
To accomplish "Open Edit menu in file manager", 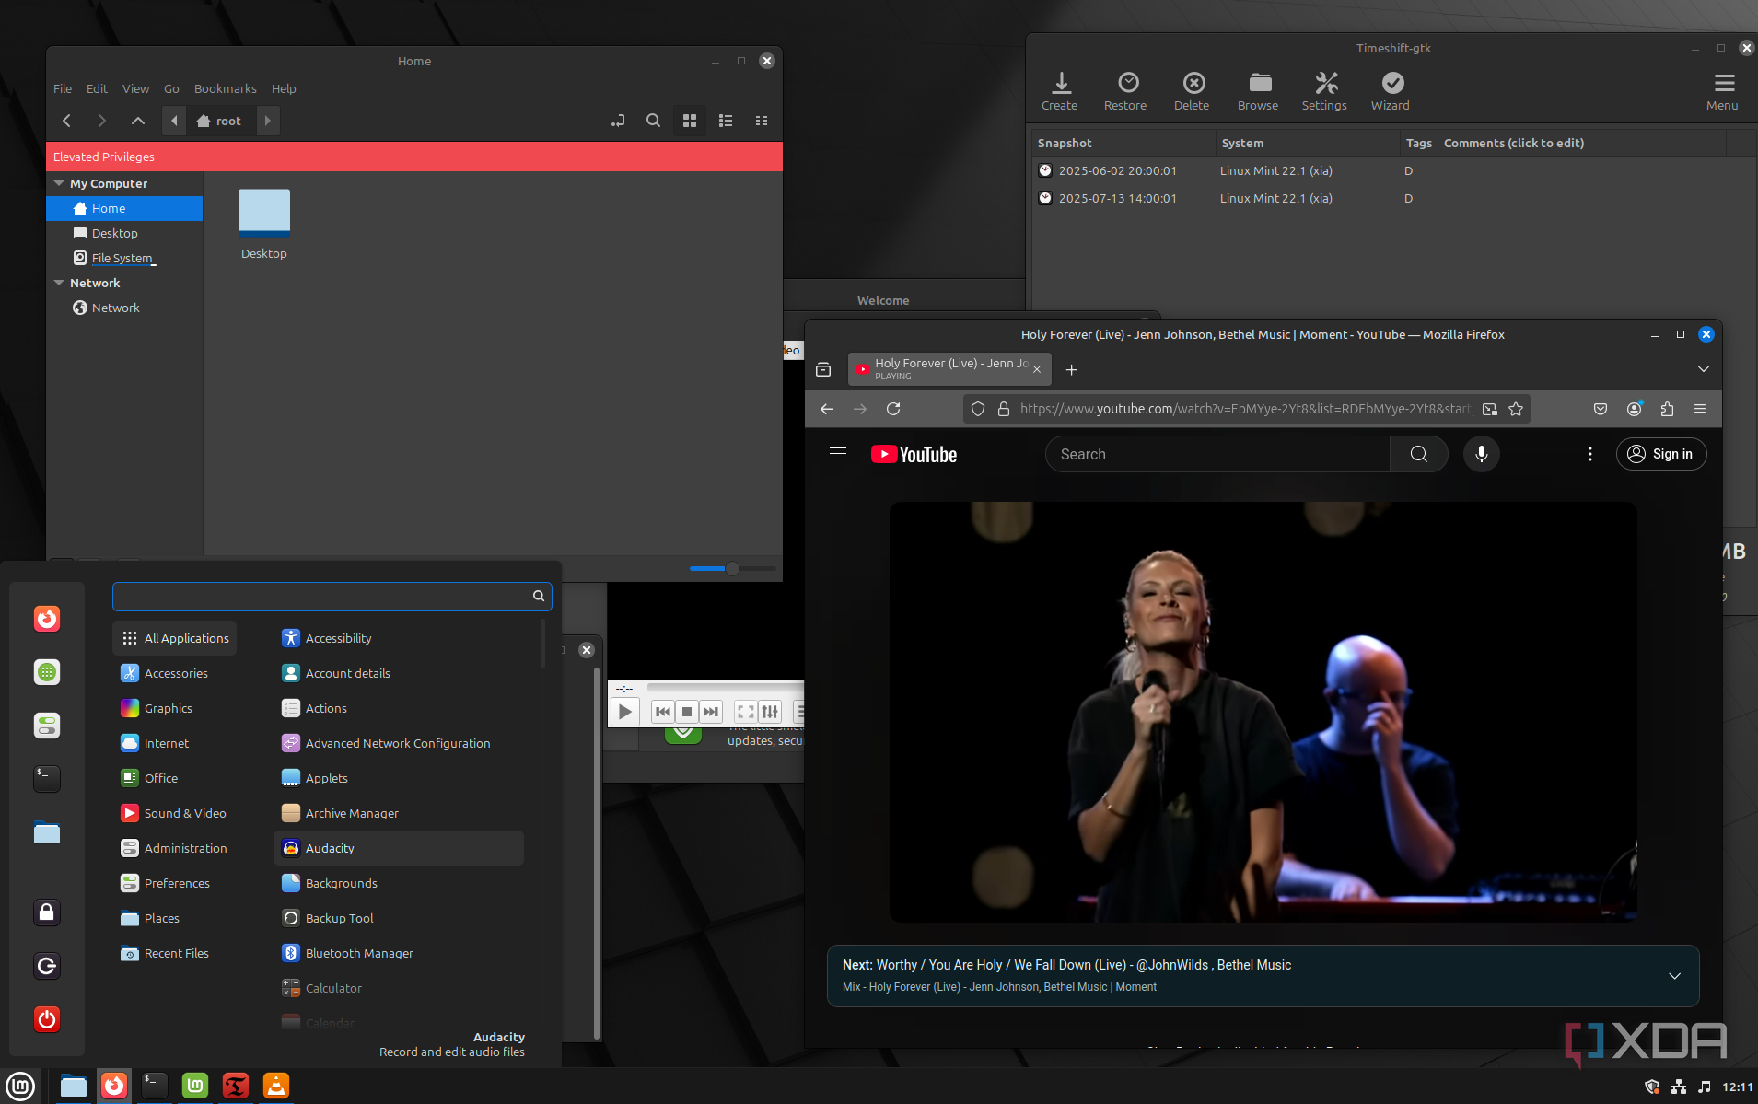I will [97, 88].
